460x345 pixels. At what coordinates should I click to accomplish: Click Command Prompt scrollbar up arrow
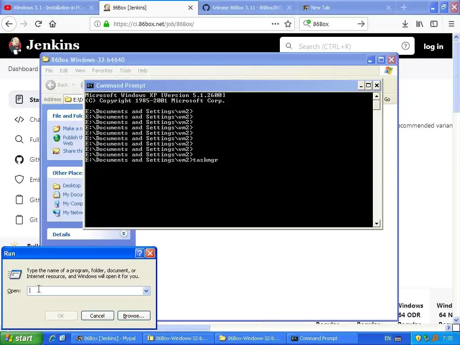tap(377, 96)
